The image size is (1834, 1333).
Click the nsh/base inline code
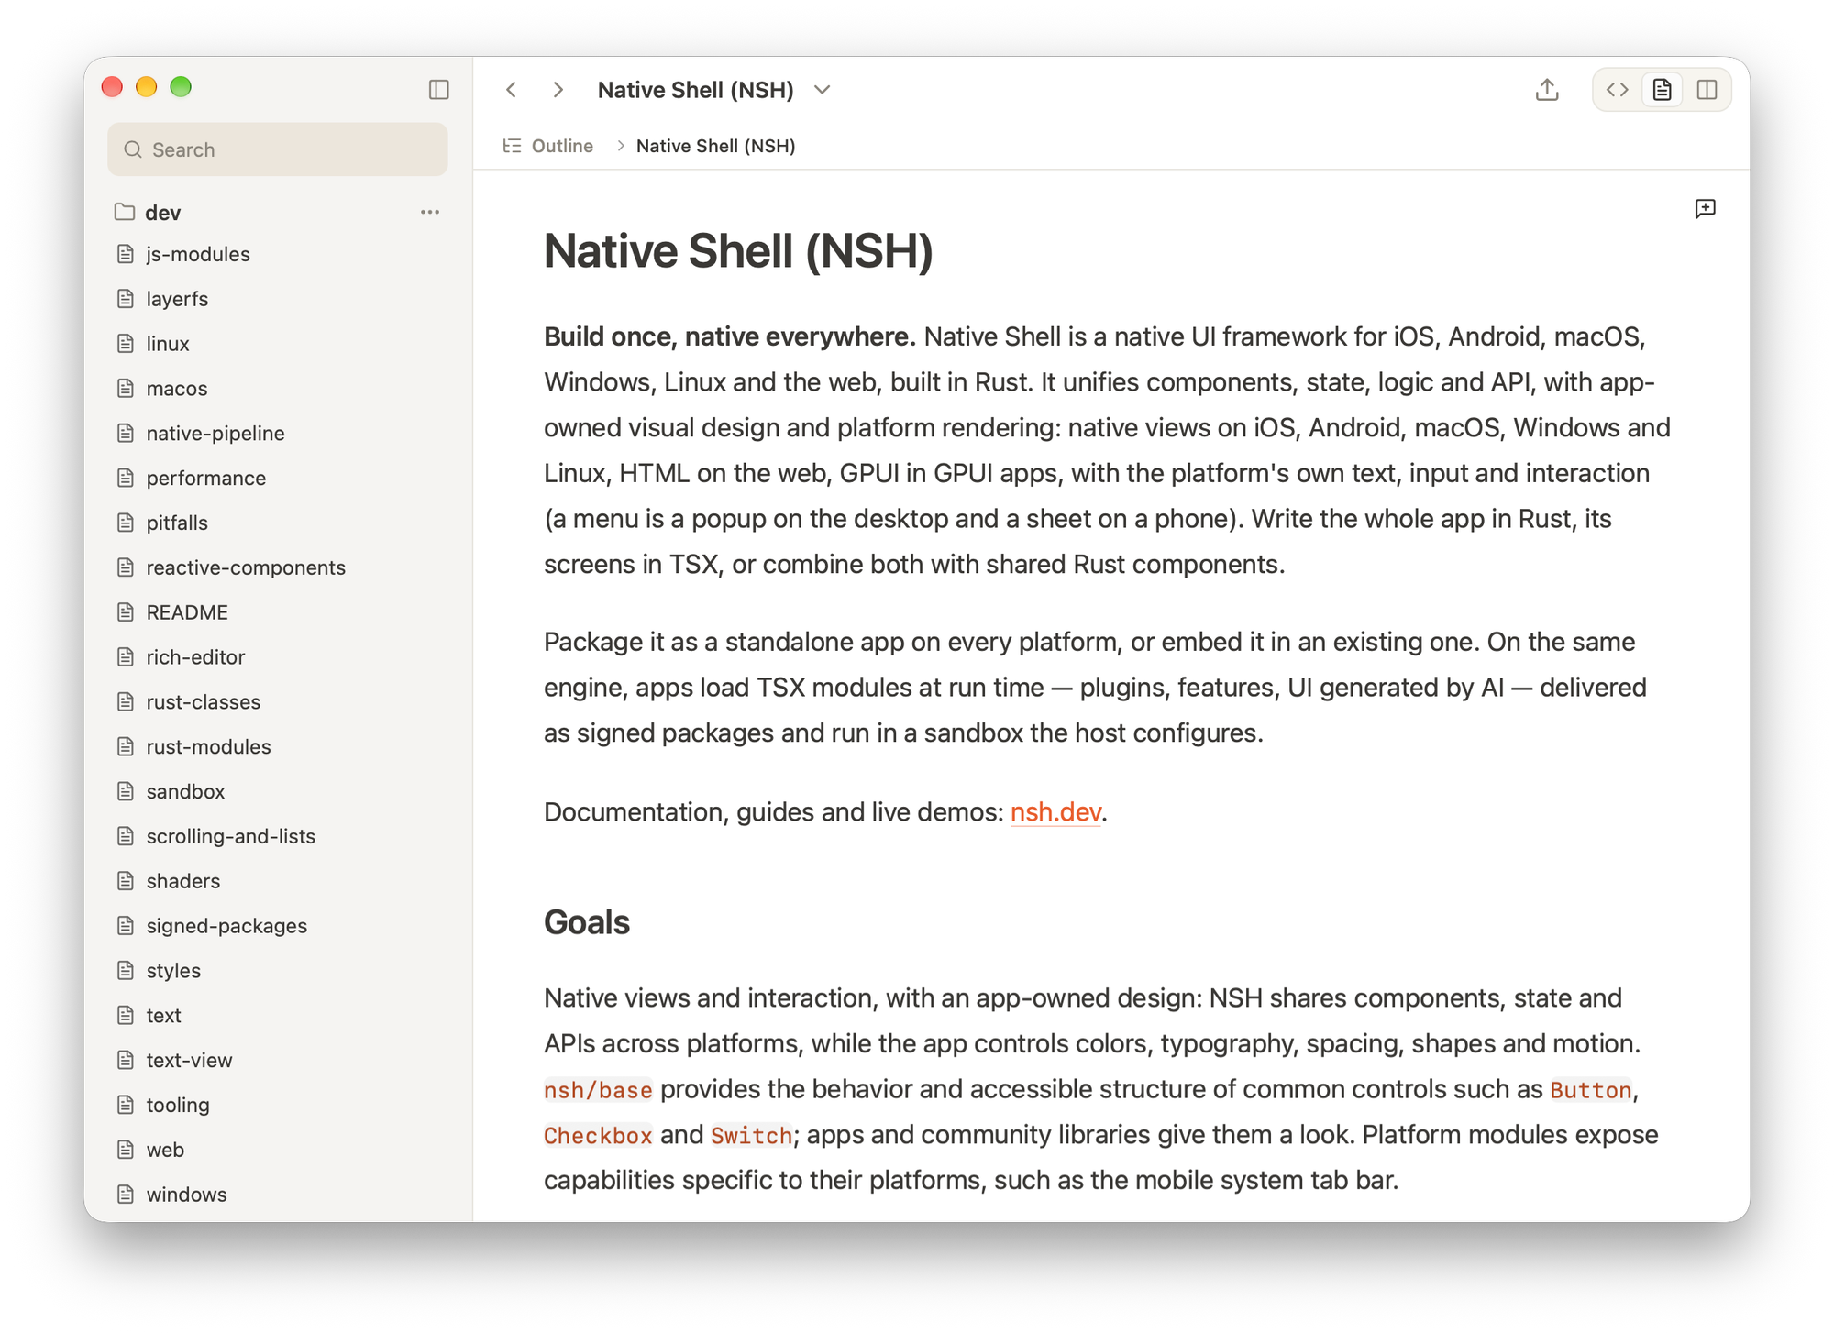[x=598, y=1090]
